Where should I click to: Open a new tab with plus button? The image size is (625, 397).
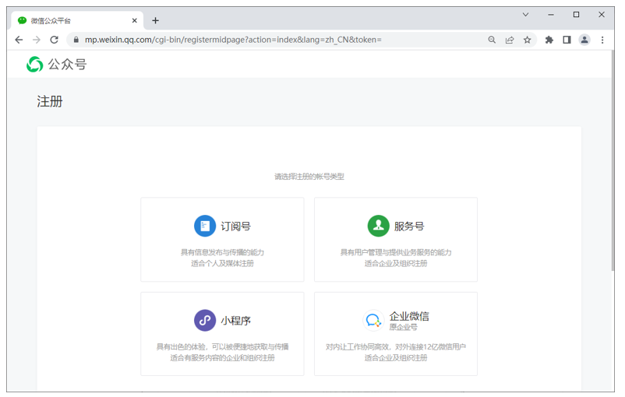tap(155, 20)
